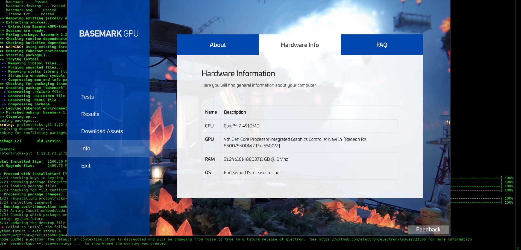Click the Name column header
The width and height of the screenshot is (521, 250).
pyautogui.click(x=211, y=112)
